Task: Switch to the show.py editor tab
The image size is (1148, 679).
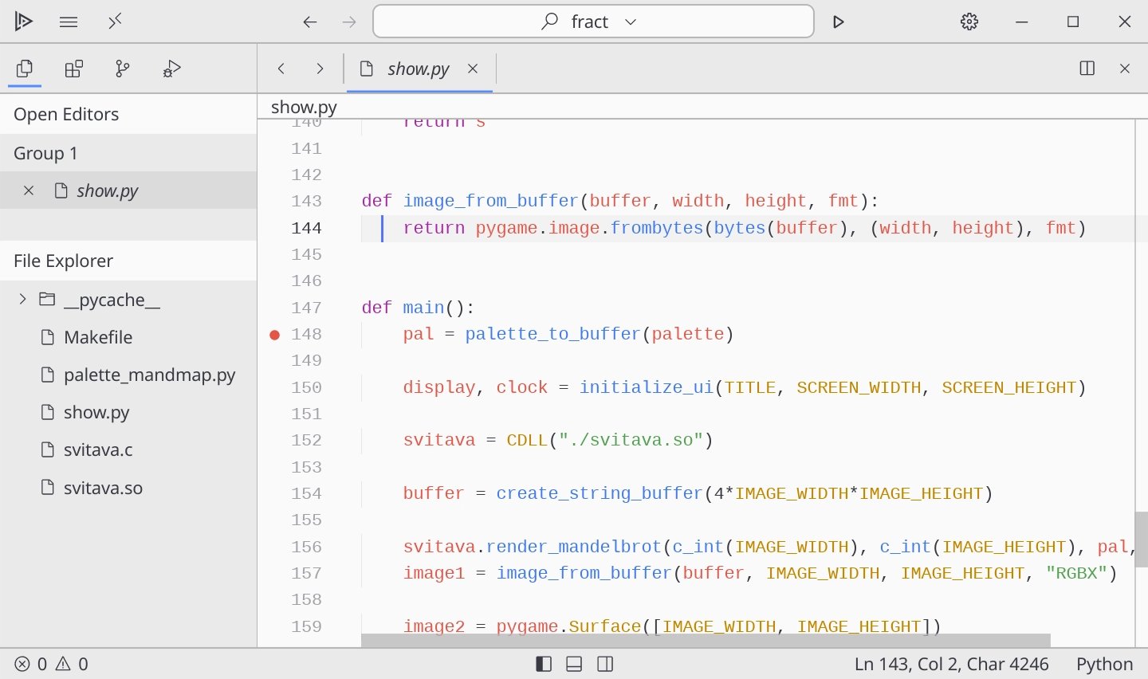Action: pos(418,69)
